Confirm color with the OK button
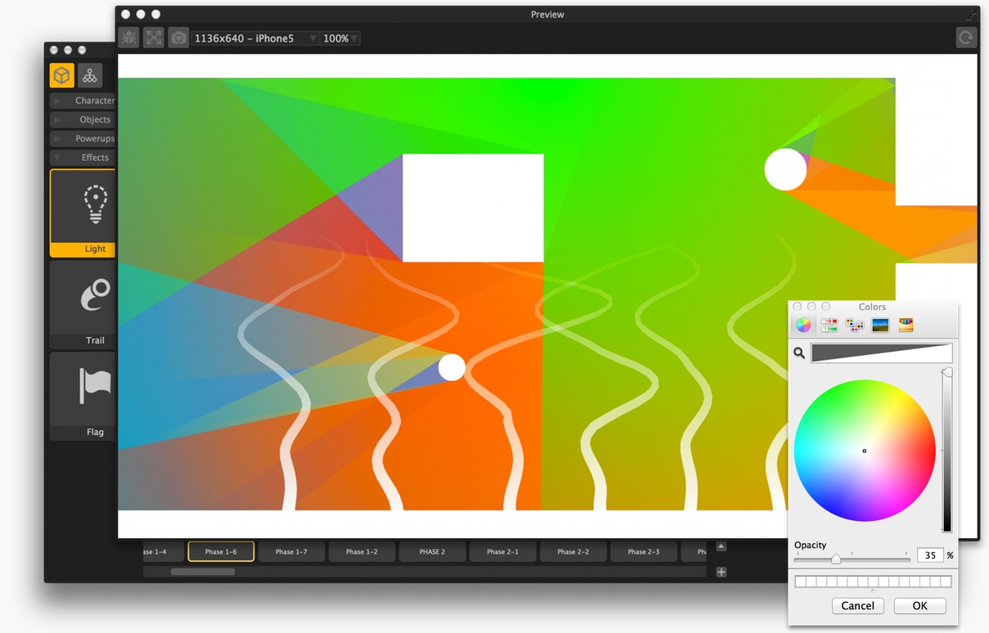Screen dimensions: 989x633 click(x=919, y=606)
